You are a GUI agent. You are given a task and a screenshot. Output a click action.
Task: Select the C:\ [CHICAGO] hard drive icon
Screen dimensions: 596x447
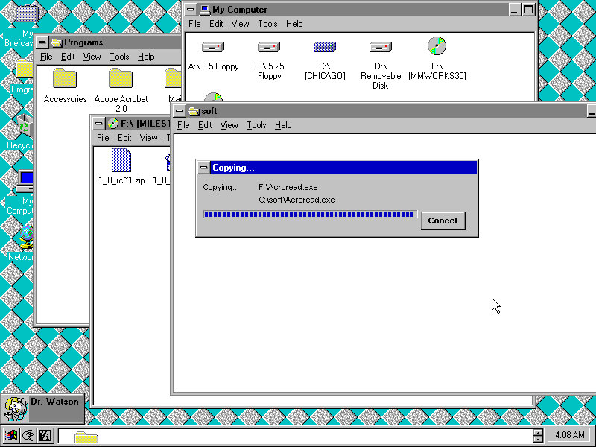(324, 48)
